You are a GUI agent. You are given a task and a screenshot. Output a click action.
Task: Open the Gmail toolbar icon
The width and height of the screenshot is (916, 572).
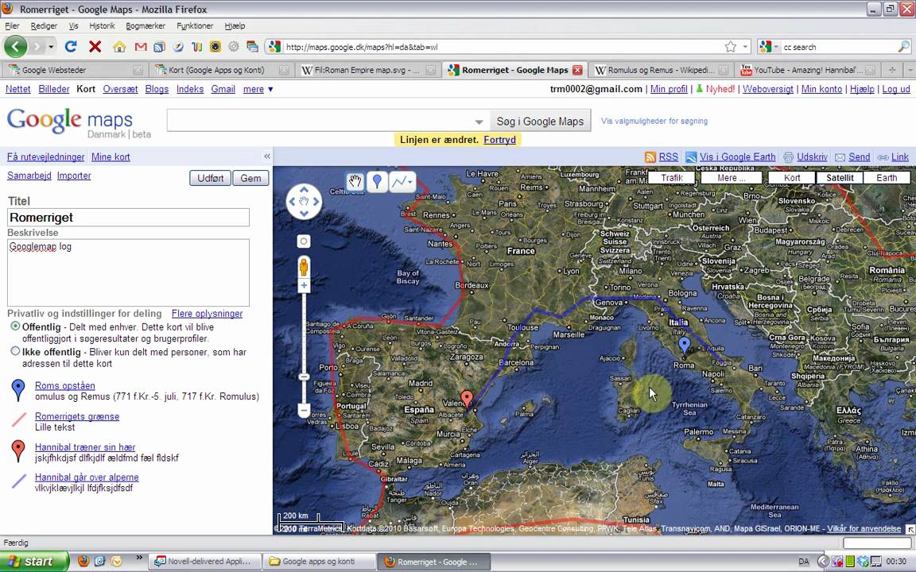140,47
